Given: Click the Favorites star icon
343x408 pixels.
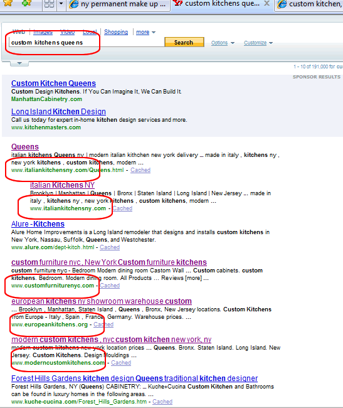Looking at the screenshot, I should [8, 3].
